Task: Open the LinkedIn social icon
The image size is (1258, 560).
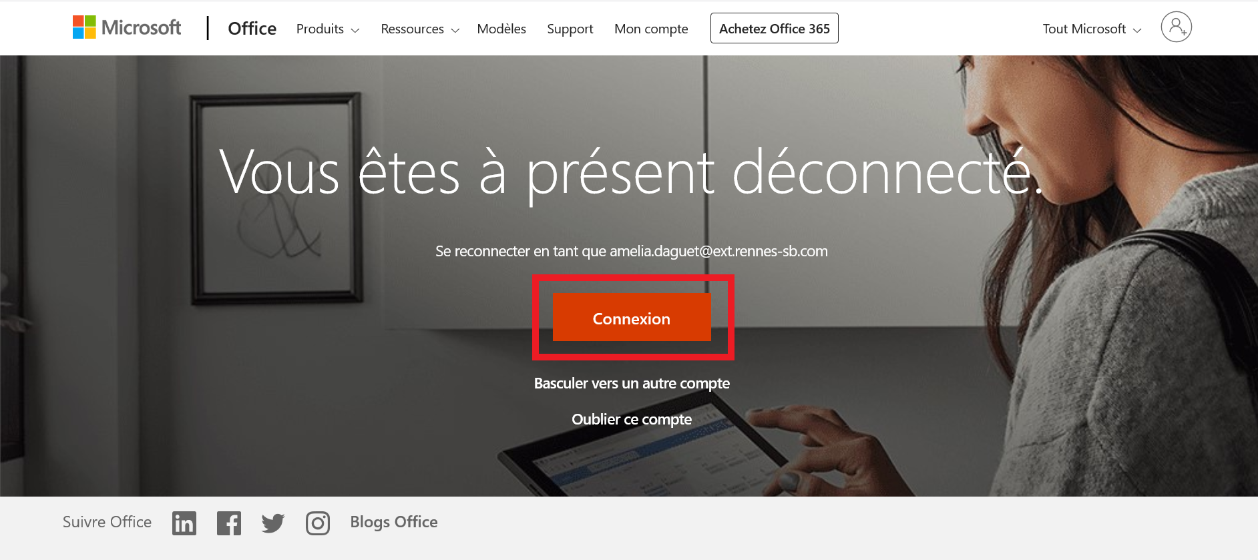Action: coord(184,523)
